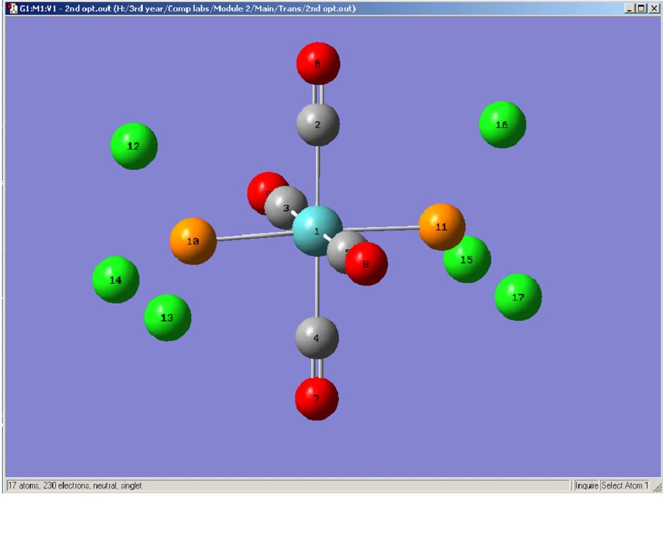
Task: Pick carbon atom labeled 4
Action: point(317,338)
